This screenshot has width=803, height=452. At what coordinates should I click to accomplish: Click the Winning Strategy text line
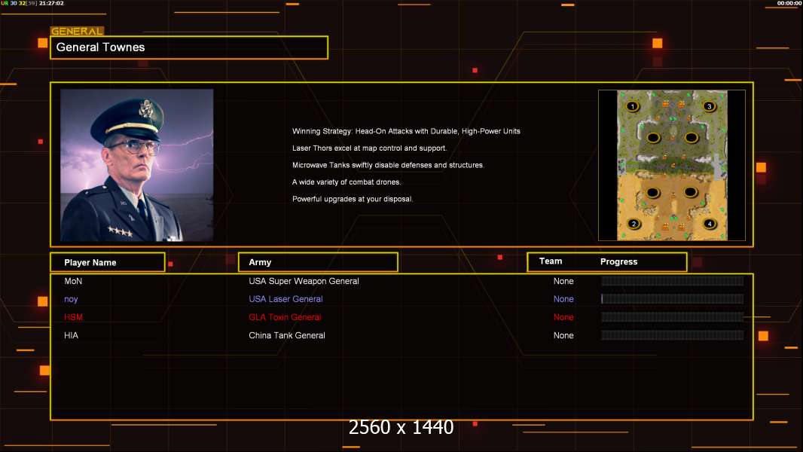pyautogui.click(x=406, y=131)
